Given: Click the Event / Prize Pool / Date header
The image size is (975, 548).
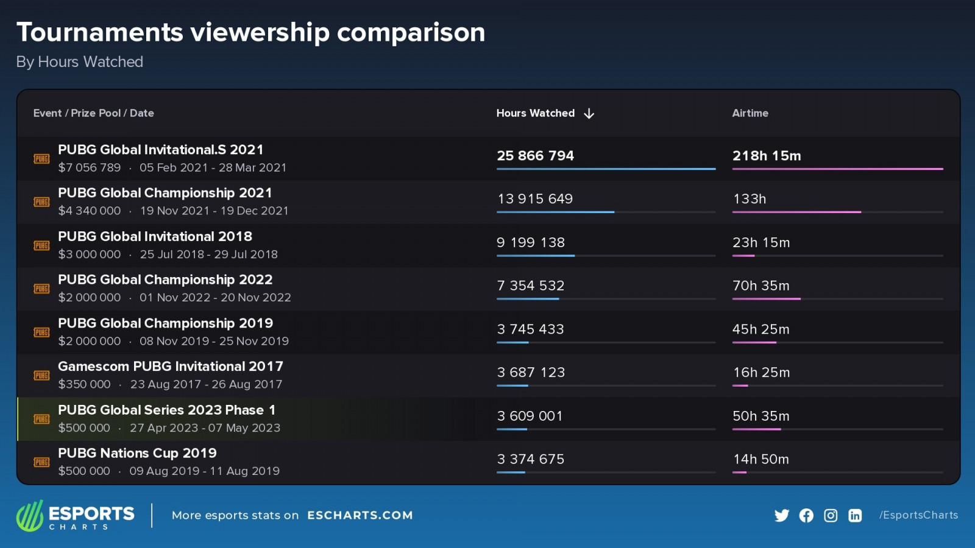Looking at the screenshot, I should [94, 113].
